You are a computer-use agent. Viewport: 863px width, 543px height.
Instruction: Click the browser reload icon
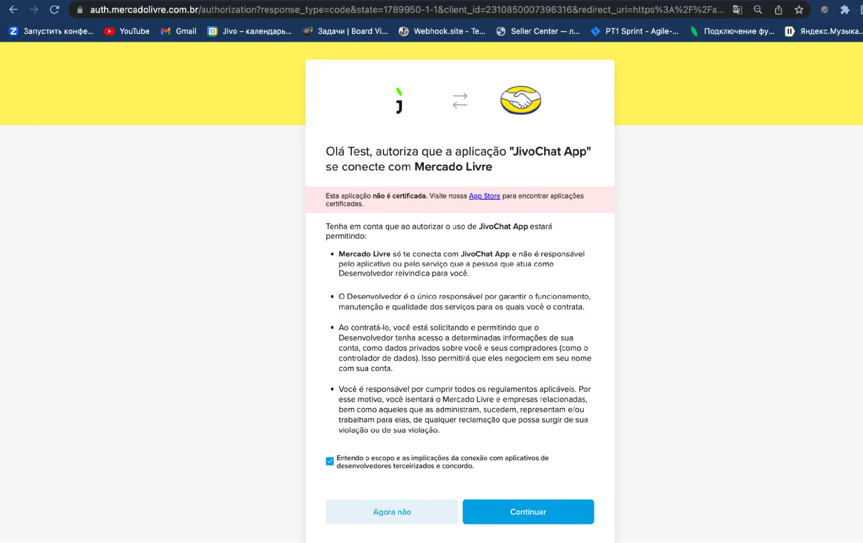pyautogui.click(x=54, y=9)
